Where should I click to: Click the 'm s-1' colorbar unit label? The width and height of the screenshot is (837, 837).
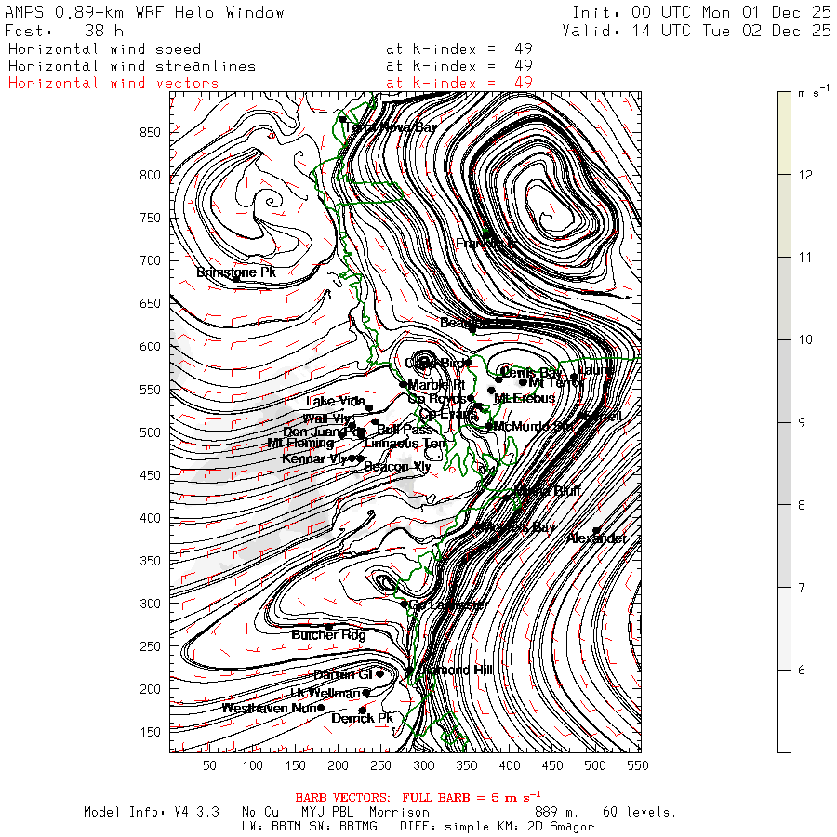[x=814, y=92]
